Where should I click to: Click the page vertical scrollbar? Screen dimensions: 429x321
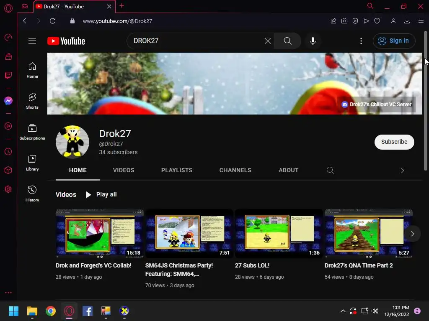pos(426,101)
